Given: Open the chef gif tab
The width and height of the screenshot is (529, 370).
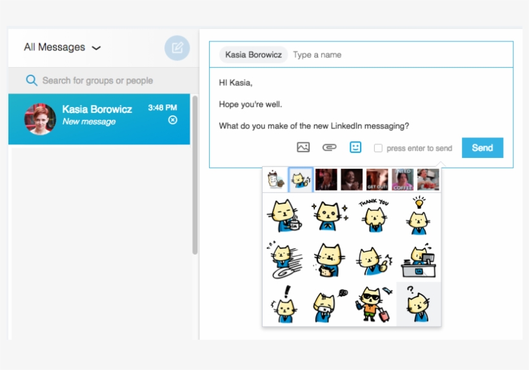Looking at the screenshot, I should 428,180.
